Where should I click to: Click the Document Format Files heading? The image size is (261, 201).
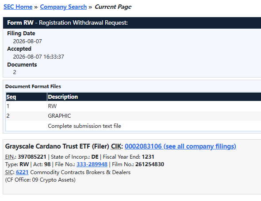(33, 86)
